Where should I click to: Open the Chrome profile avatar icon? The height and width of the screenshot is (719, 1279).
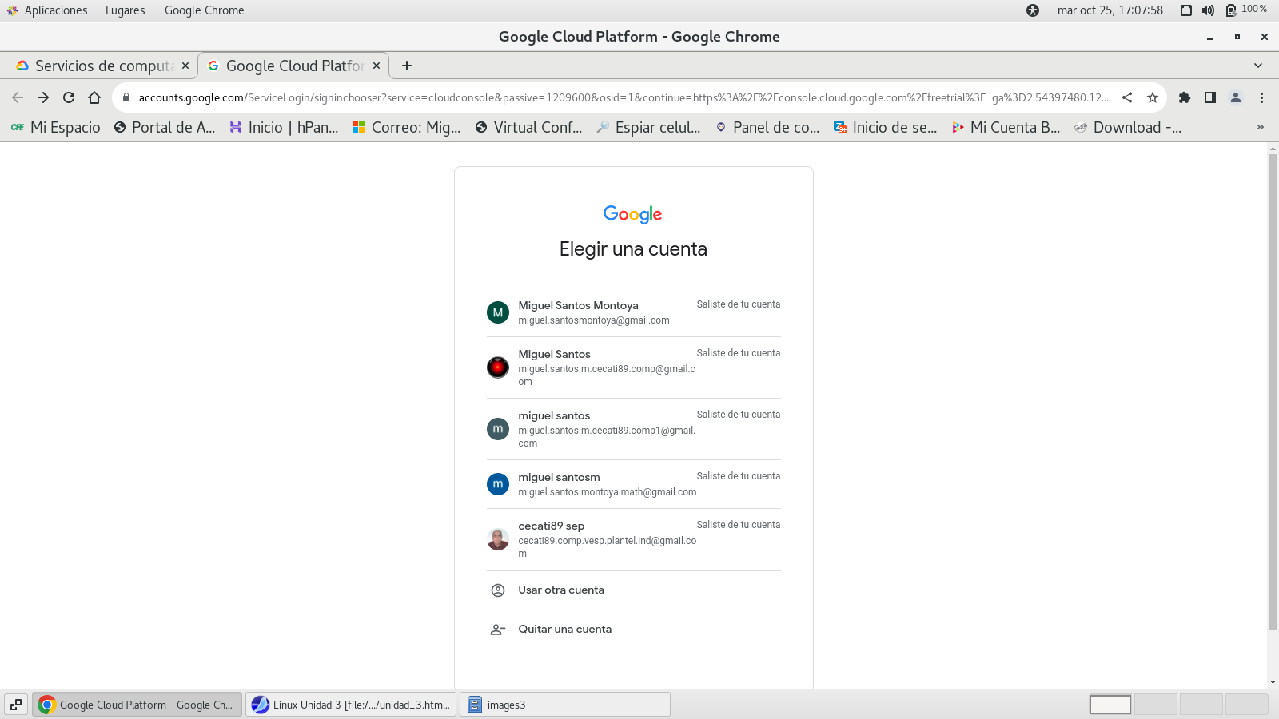[x=1235, y=97]
